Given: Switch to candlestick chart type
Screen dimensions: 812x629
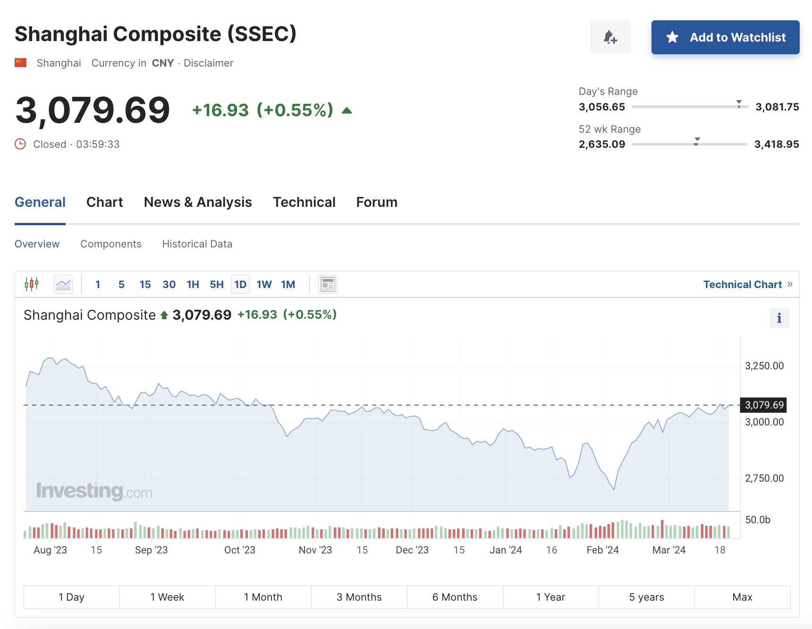Looking at the screenshot, I should (32, 284).
